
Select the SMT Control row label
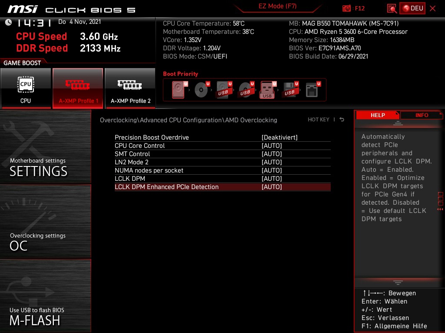coord(132,154)
